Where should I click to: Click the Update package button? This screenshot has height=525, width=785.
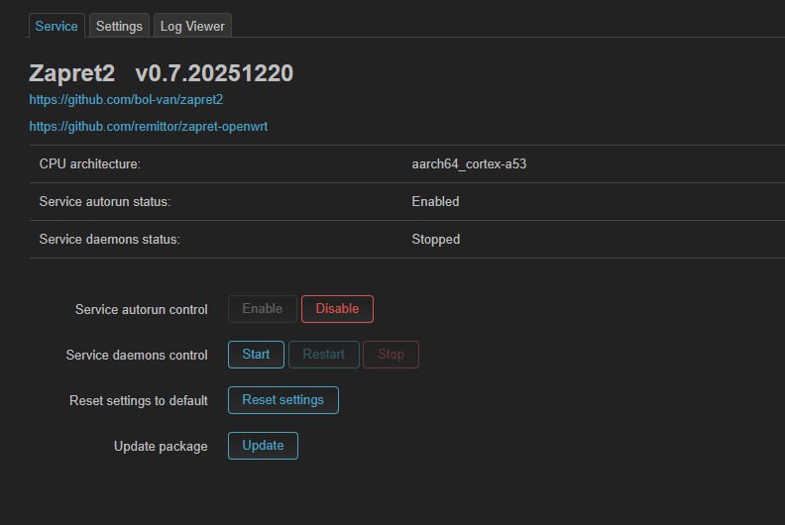click(263, 446)
